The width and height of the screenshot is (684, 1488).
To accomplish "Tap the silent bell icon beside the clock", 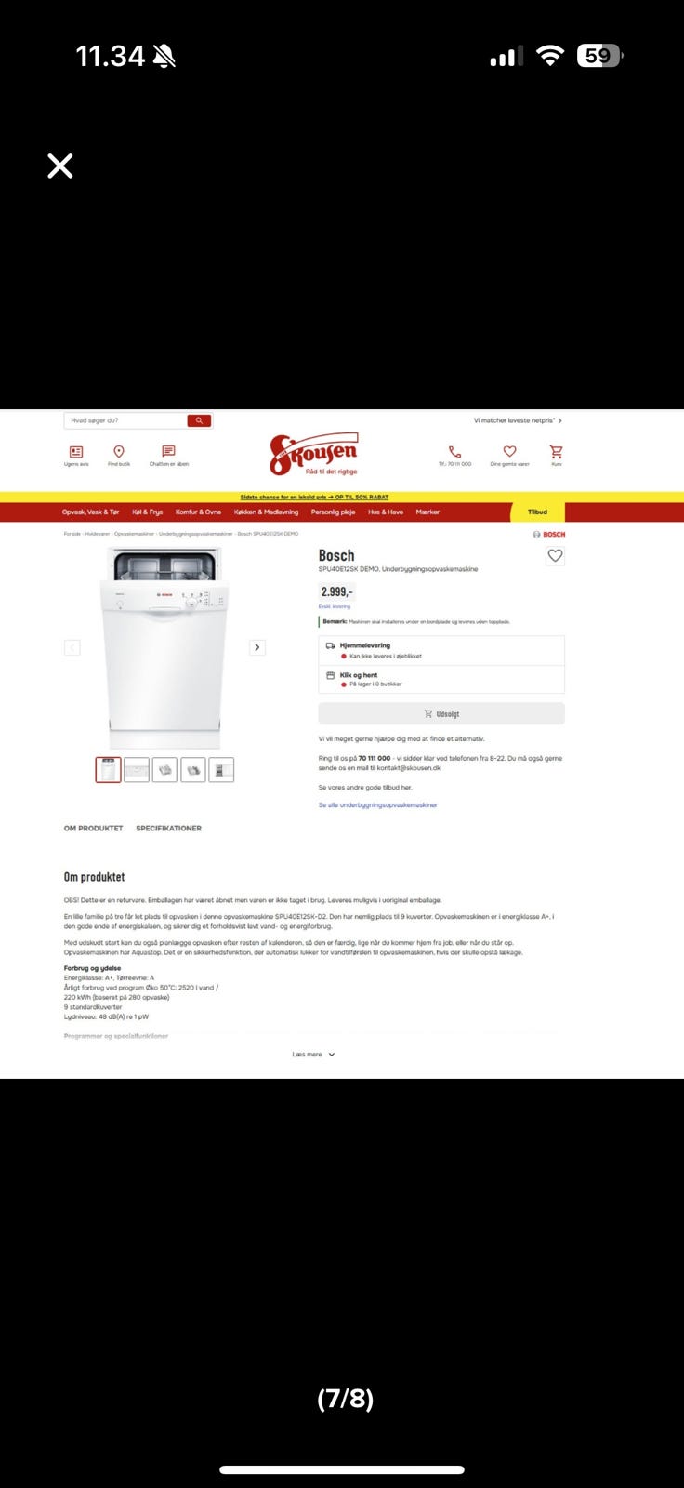I will [164, 57].
